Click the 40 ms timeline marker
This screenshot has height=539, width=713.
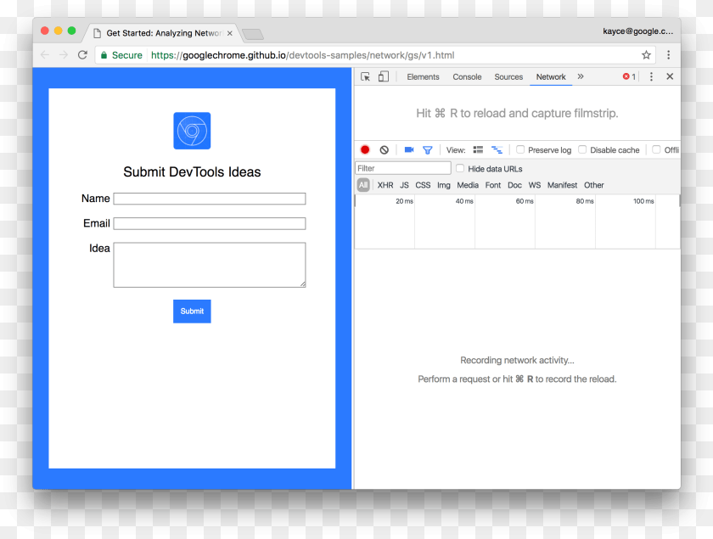point(464,201)
